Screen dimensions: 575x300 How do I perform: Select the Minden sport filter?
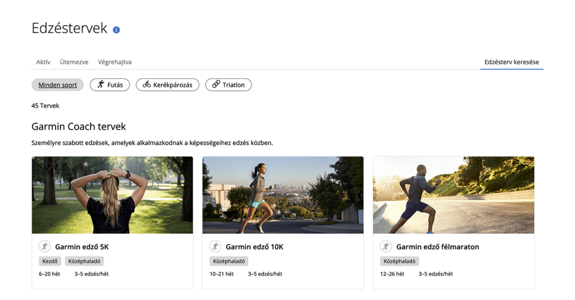tap(57, 85)
